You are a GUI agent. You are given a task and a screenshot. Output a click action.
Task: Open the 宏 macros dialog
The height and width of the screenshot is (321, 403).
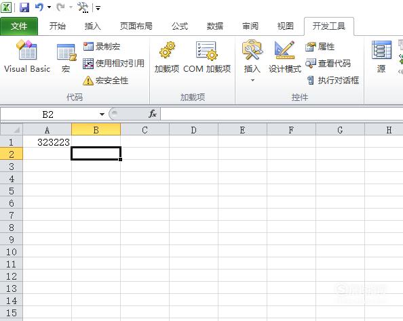[x=66, y=58]
